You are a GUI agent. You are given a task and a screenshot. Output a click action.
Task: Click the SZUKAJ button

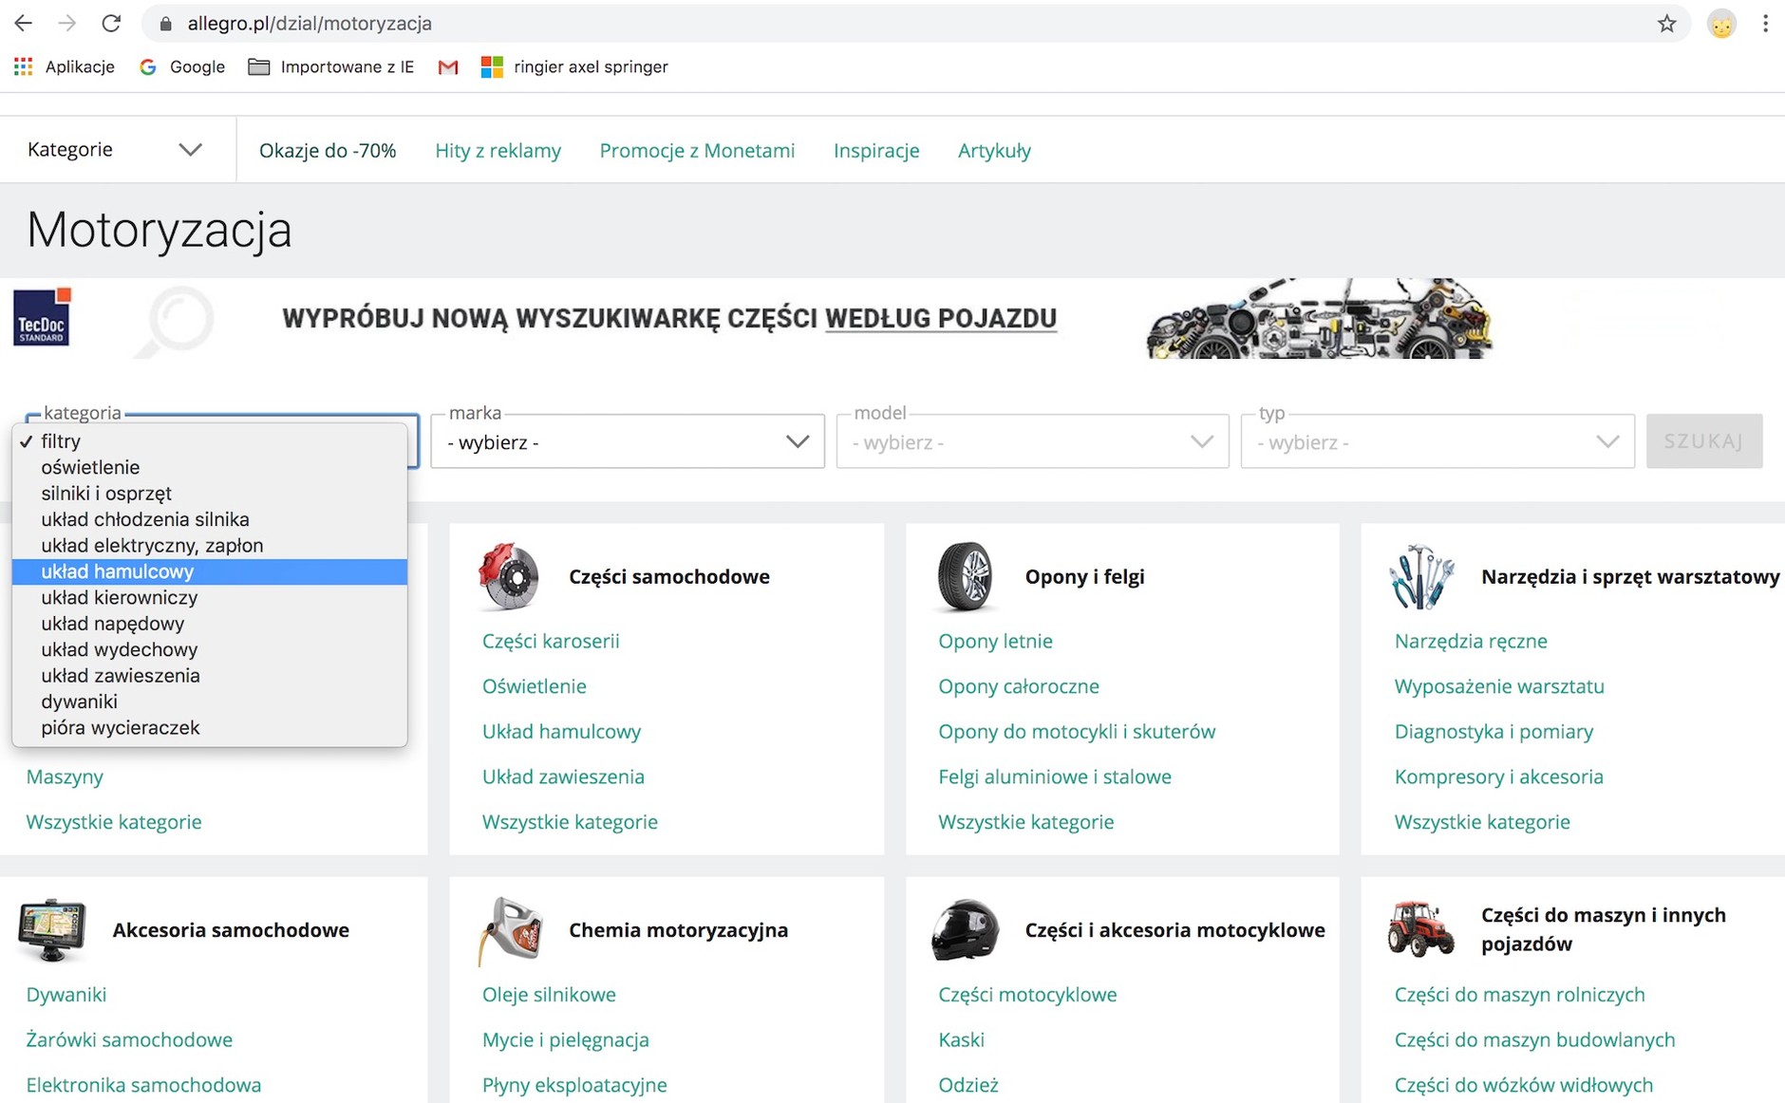[x=1704, y=440]
